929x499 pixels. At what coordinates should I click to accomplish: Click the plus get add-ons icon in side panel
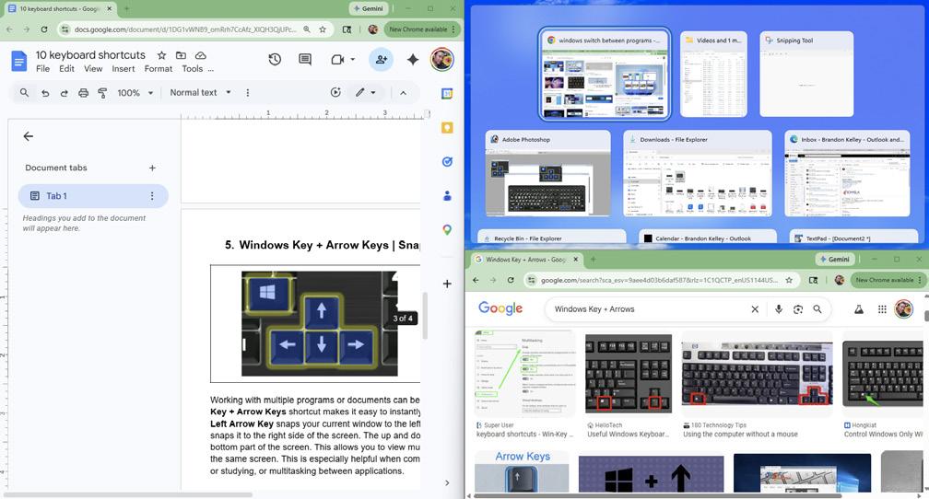tap(447, 284)
